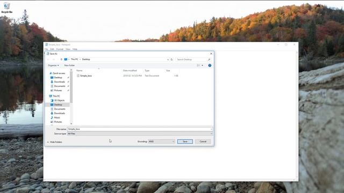Open Notepad View menu
The width and height of the screenshot is (344, 193).
point(68,49)
